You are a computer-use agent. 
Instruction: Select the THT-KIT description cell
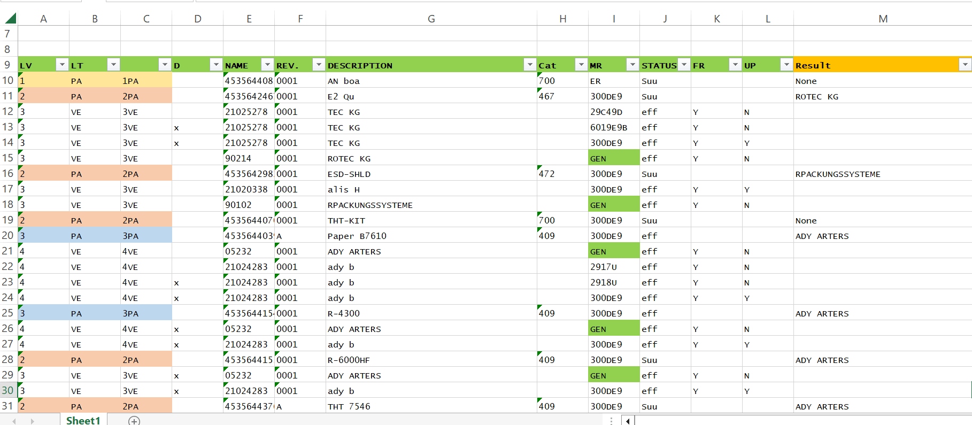tap(431, 220)
